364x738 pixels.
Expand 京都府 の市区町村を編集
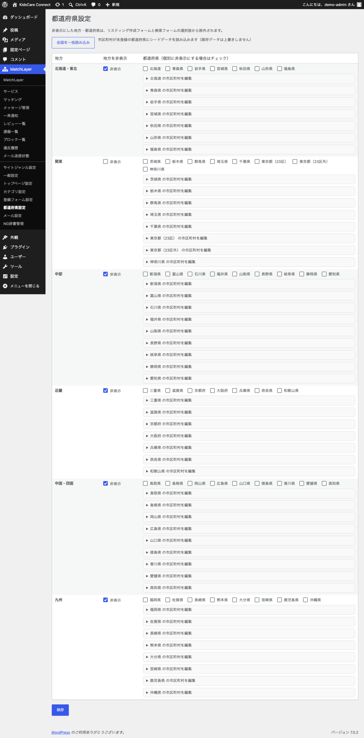click(249, 424)
